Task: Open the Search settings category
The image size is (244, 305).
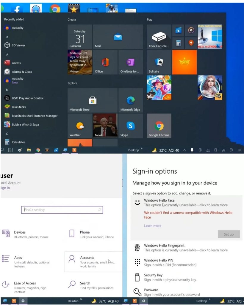Action: pos(91,285)
